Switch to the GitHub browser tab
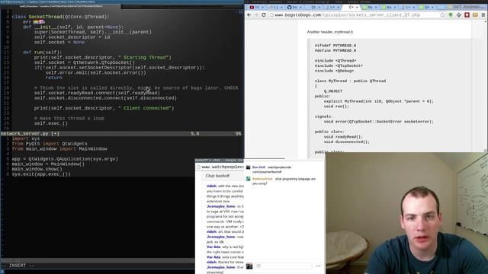The height and width of the screenshot is (274, 488). [x=293, y=7]
